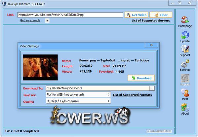Image resolution: width=198 pixels, height=137 pixels.
Task: Open List of Supported Formats link
Action: click(x=133, y=95)
